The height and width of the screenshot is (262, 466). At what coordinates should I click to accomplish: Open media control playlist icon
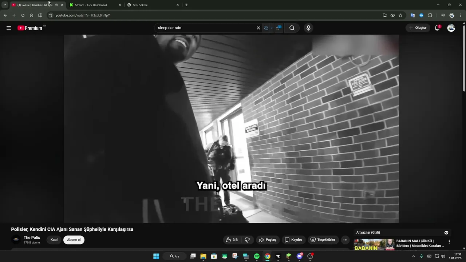443,15
